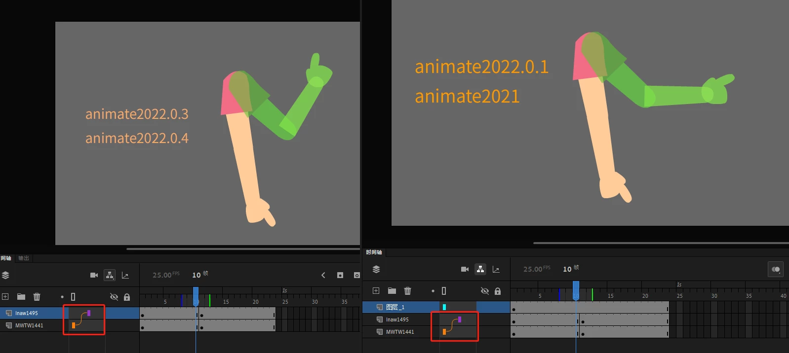
Task: Toggle lock all layers in right timeline
Action: click(x=498, y=291)
